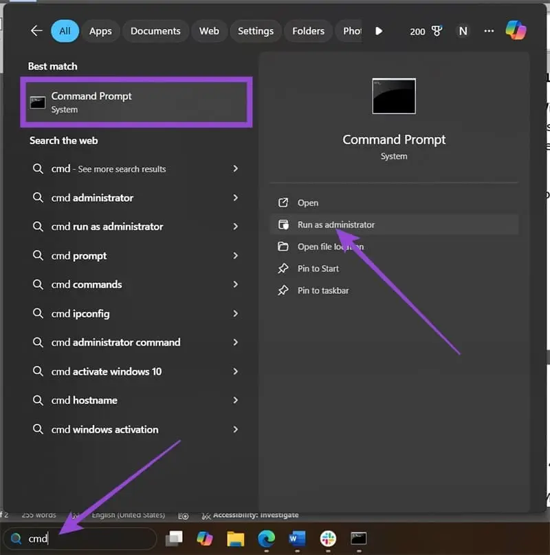Viewport: 550px width, 555px height.
Task: Expand chevron for 'cmd administrator command'
Action: (x=235, y=342)
